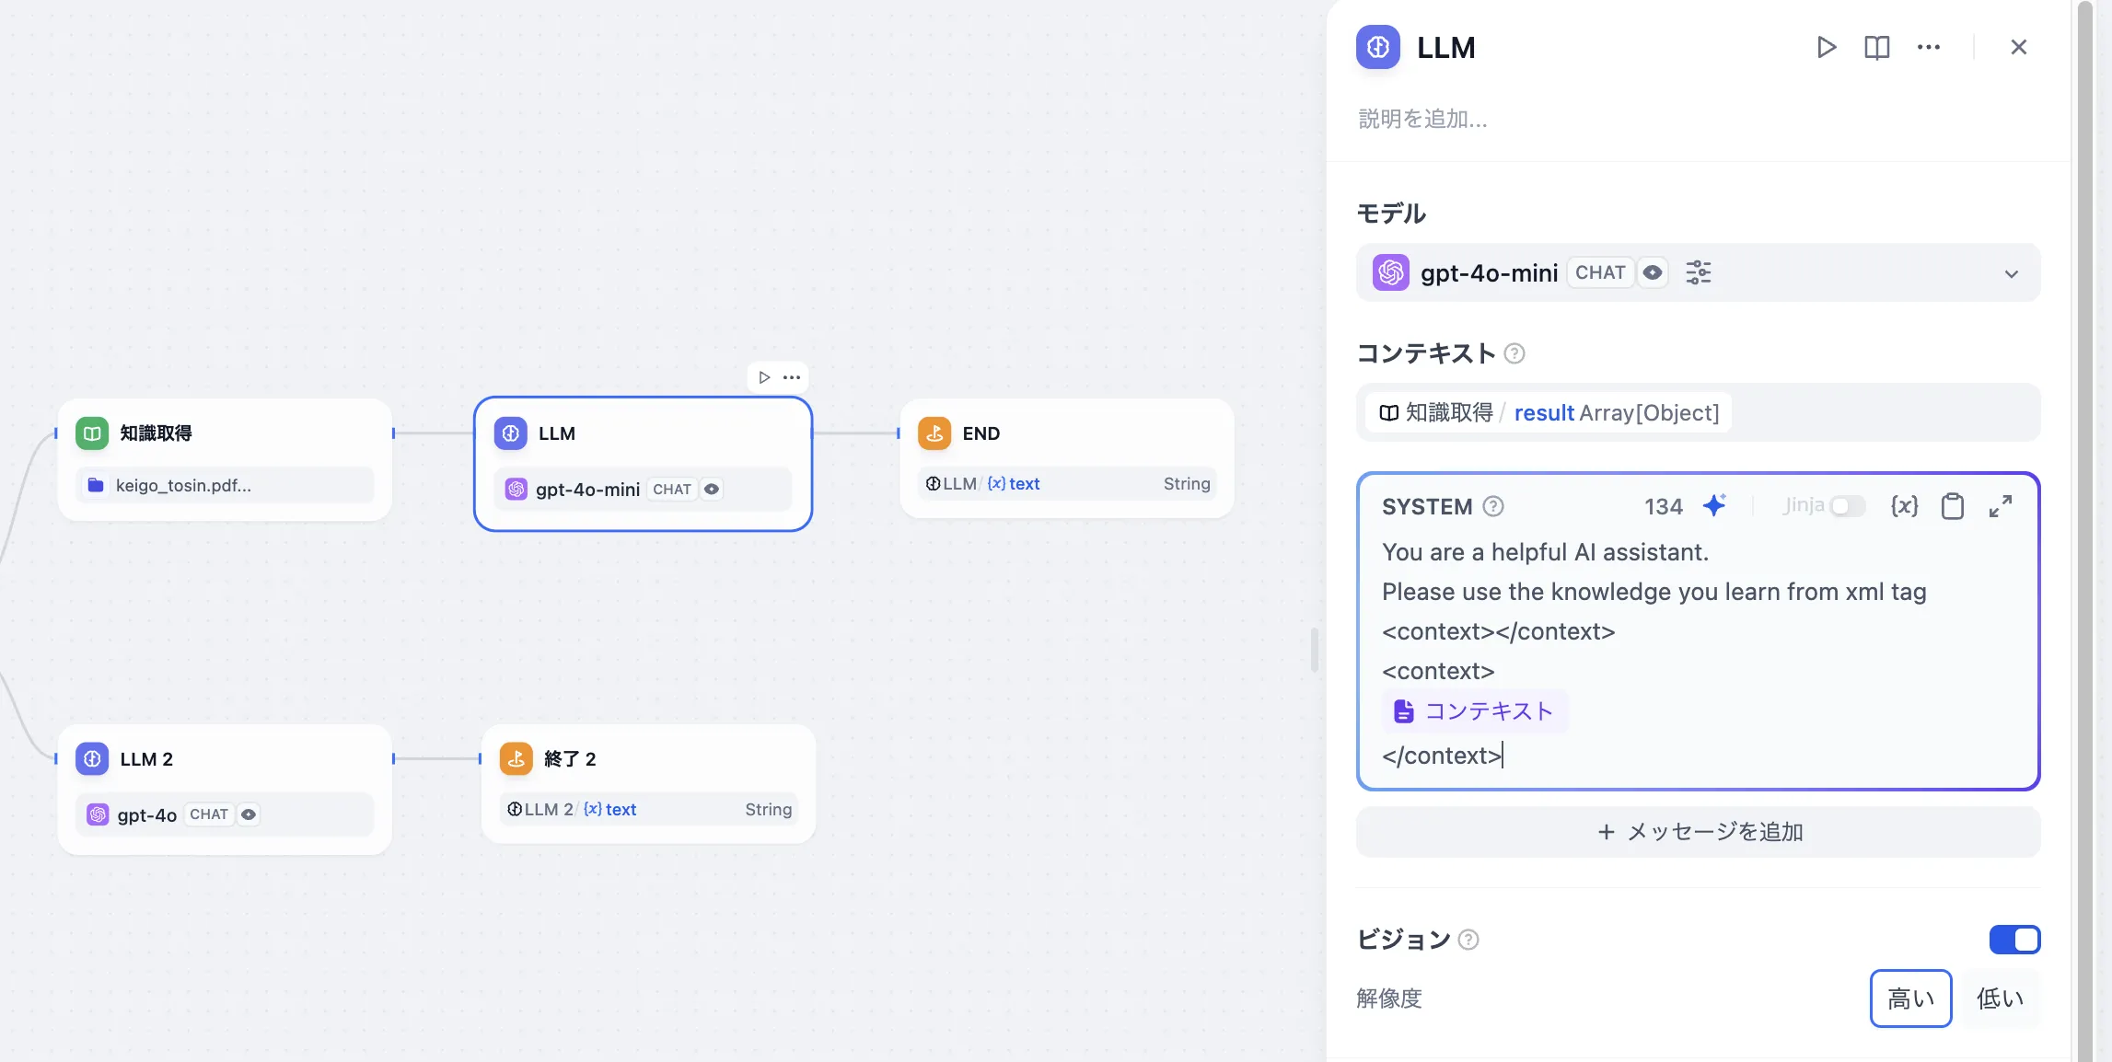This screenshot has height=1062, width=2112.
Task: Disable the ビジョン vision toggle
Action: (x=2014, y=940)
